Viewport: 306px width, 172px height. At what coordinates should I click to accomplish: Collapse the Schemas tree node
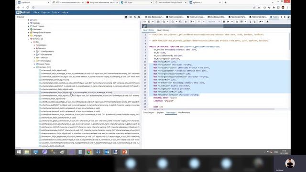(x=29, y=39)
